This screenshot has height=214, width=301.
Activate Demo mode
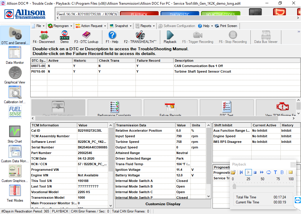point(64,36)
